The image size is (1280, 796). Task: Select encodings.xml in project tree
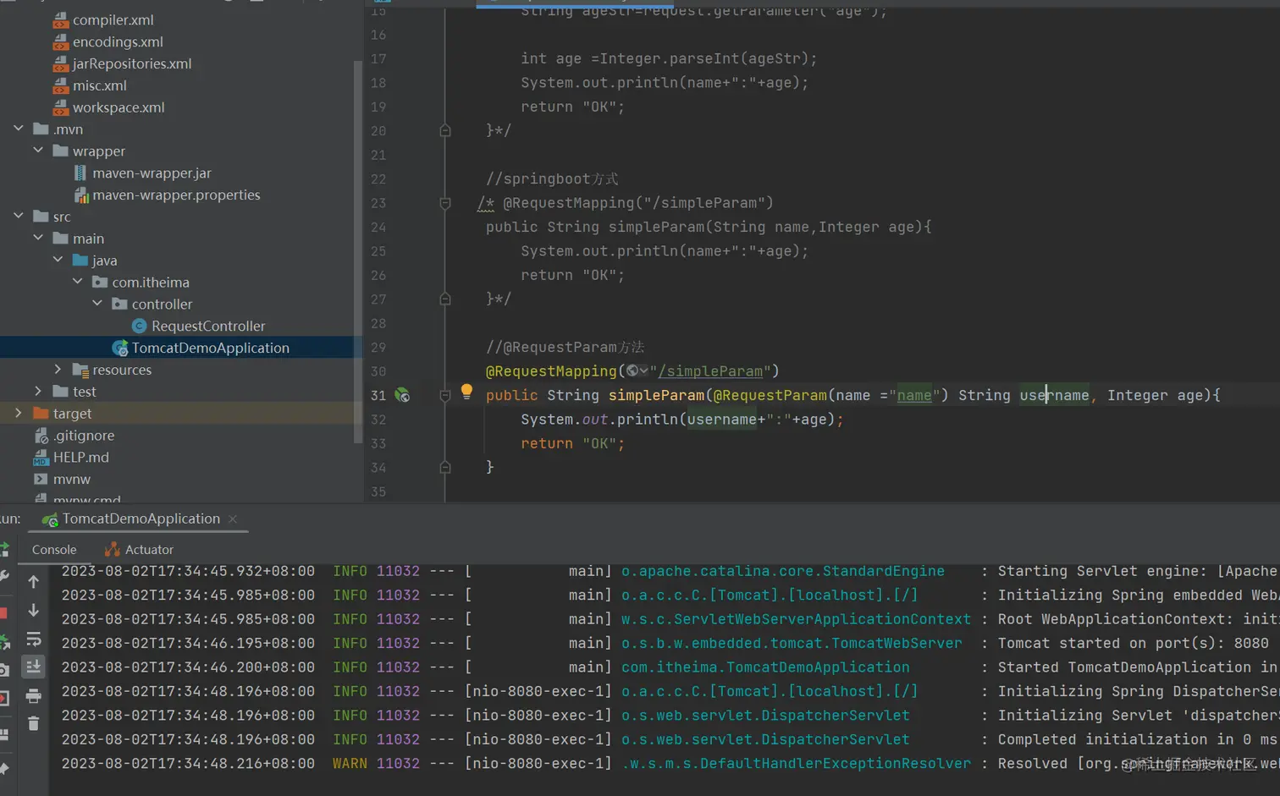click(x=118, y=41)
